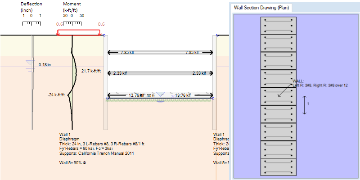This screenshot has height=180, width=360.
Task: Open the Wall Section Drawing (Plan) tab
Action: (261, 8)
